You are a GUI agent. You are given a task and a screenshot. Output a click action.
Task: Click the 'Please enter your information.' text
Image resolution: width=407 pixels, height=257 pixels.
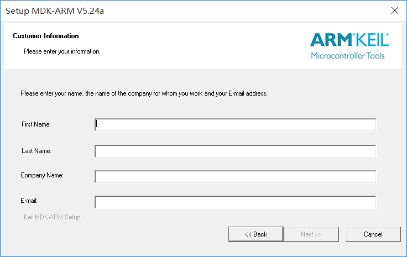pos(62,51)
